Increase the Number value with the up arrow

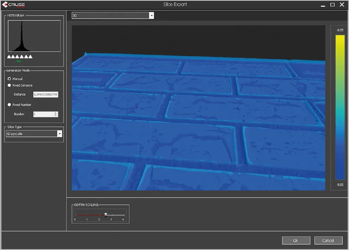point(56,113)
